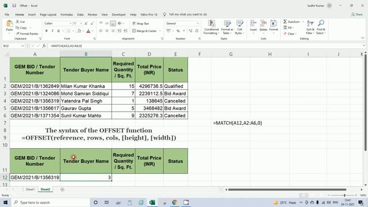Increase font size with the larger A icon

point(86,24)
